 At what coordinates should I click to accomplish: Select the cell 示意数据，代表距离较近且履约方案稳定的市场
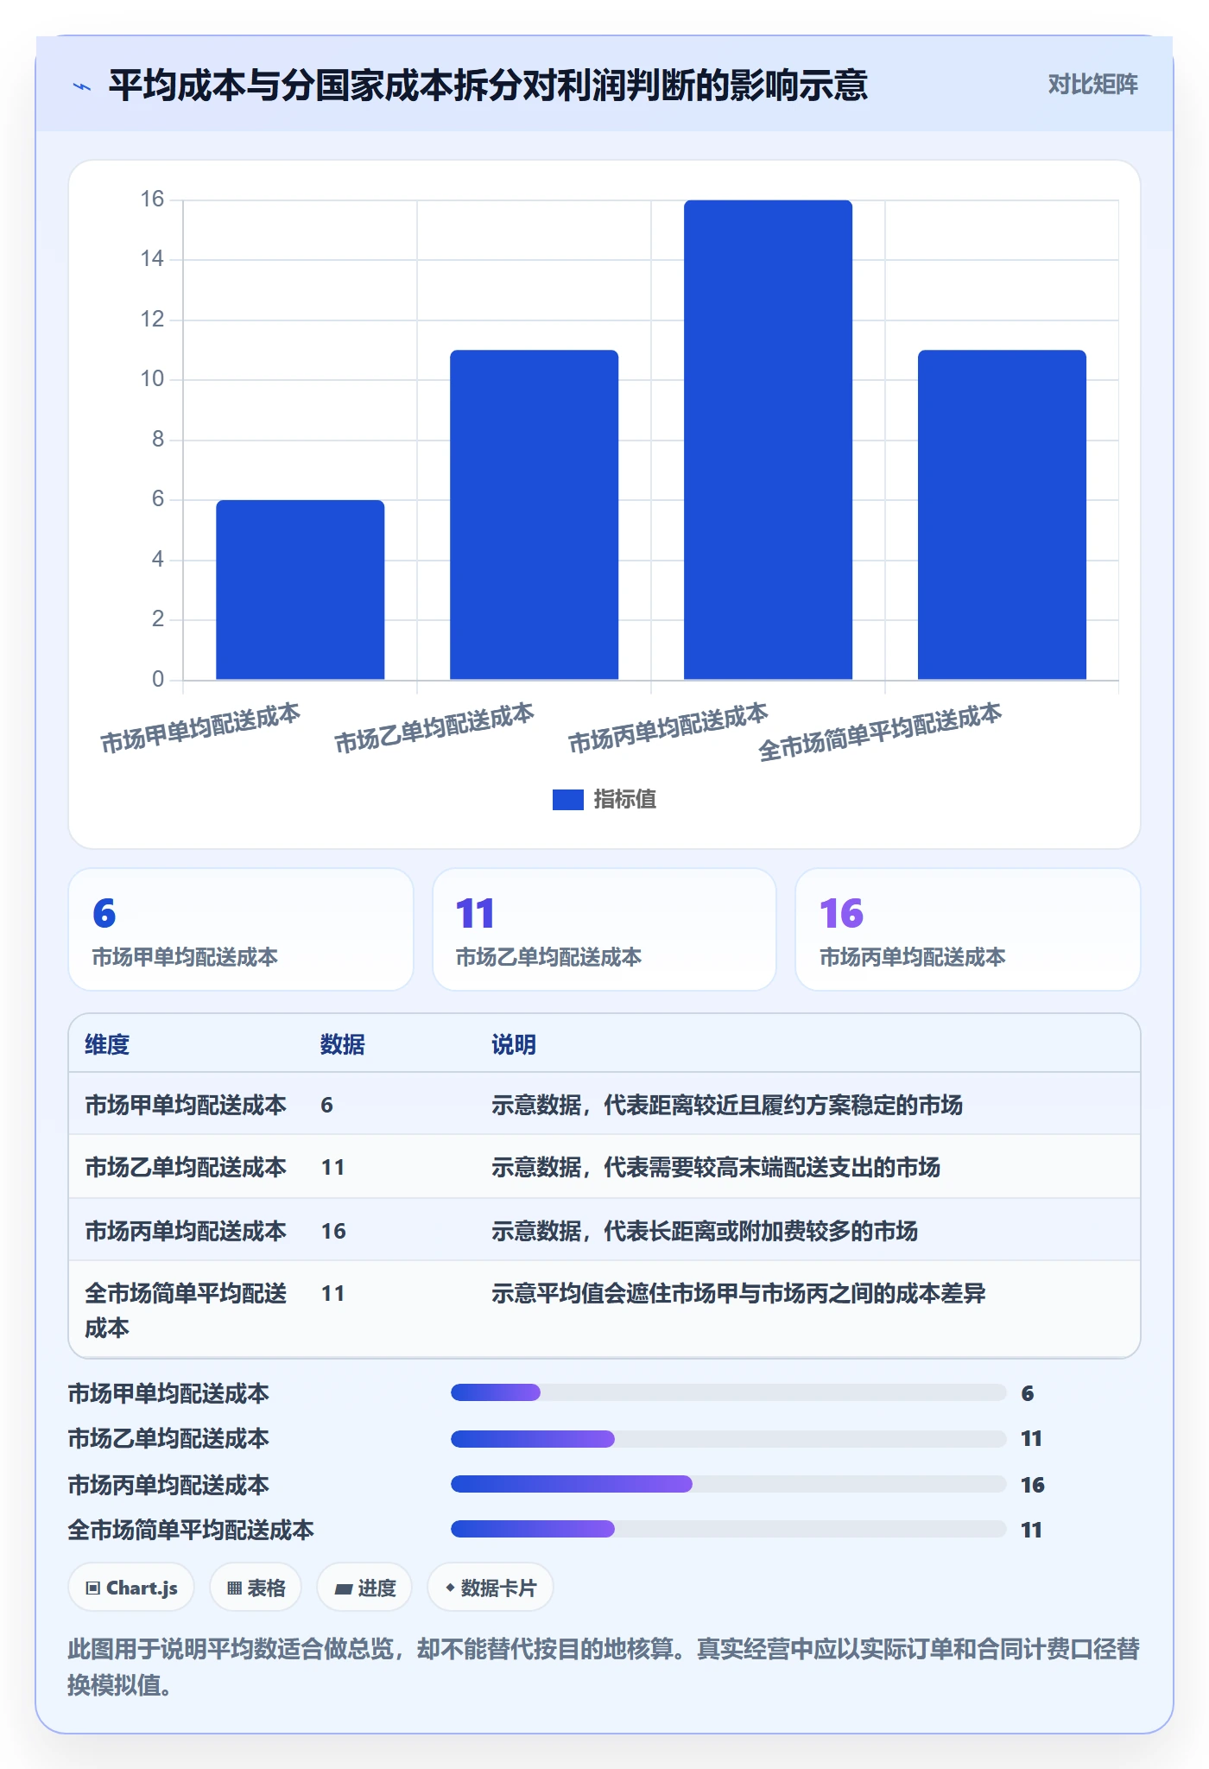click(727, 1105)
